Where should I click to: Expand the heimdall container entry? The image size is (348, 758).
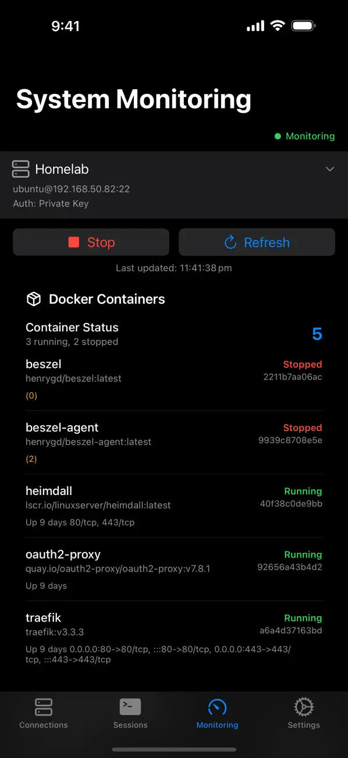click(174, 505)
